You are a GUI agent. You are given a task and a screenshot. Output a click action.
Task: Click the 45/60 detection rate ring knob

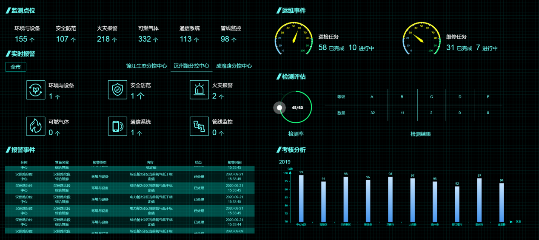tap(279, 108)
